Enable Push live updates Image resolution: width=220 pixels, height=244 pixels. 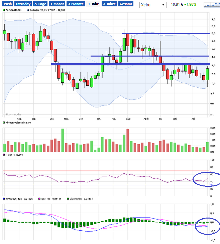coord(7,4)
